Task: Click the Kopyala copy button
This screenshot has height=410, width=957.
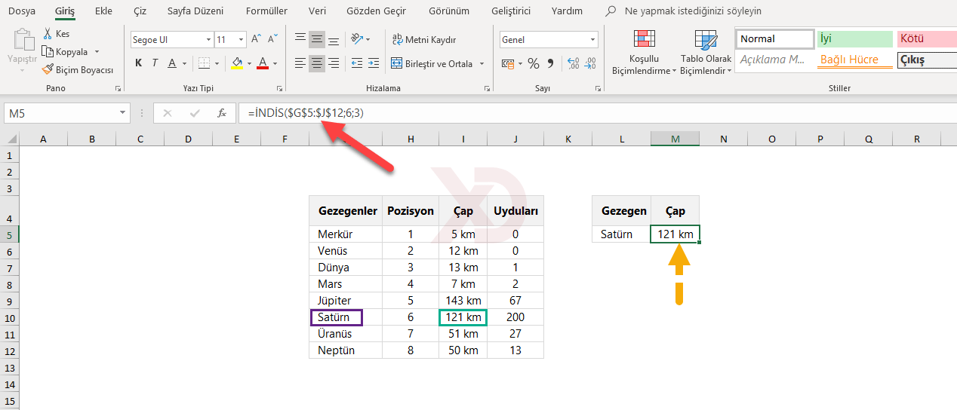Action: [x=65, y=51]
